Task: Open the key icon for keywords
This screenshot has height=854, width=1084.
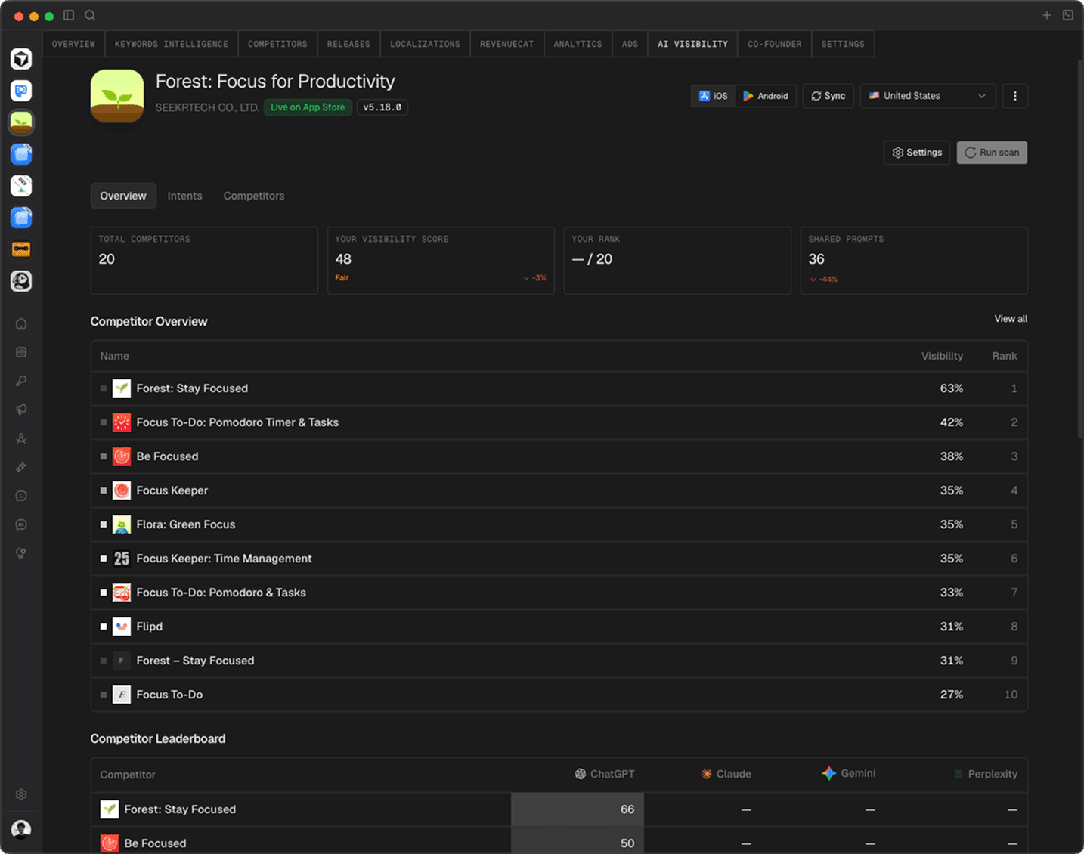Action: 21,381
